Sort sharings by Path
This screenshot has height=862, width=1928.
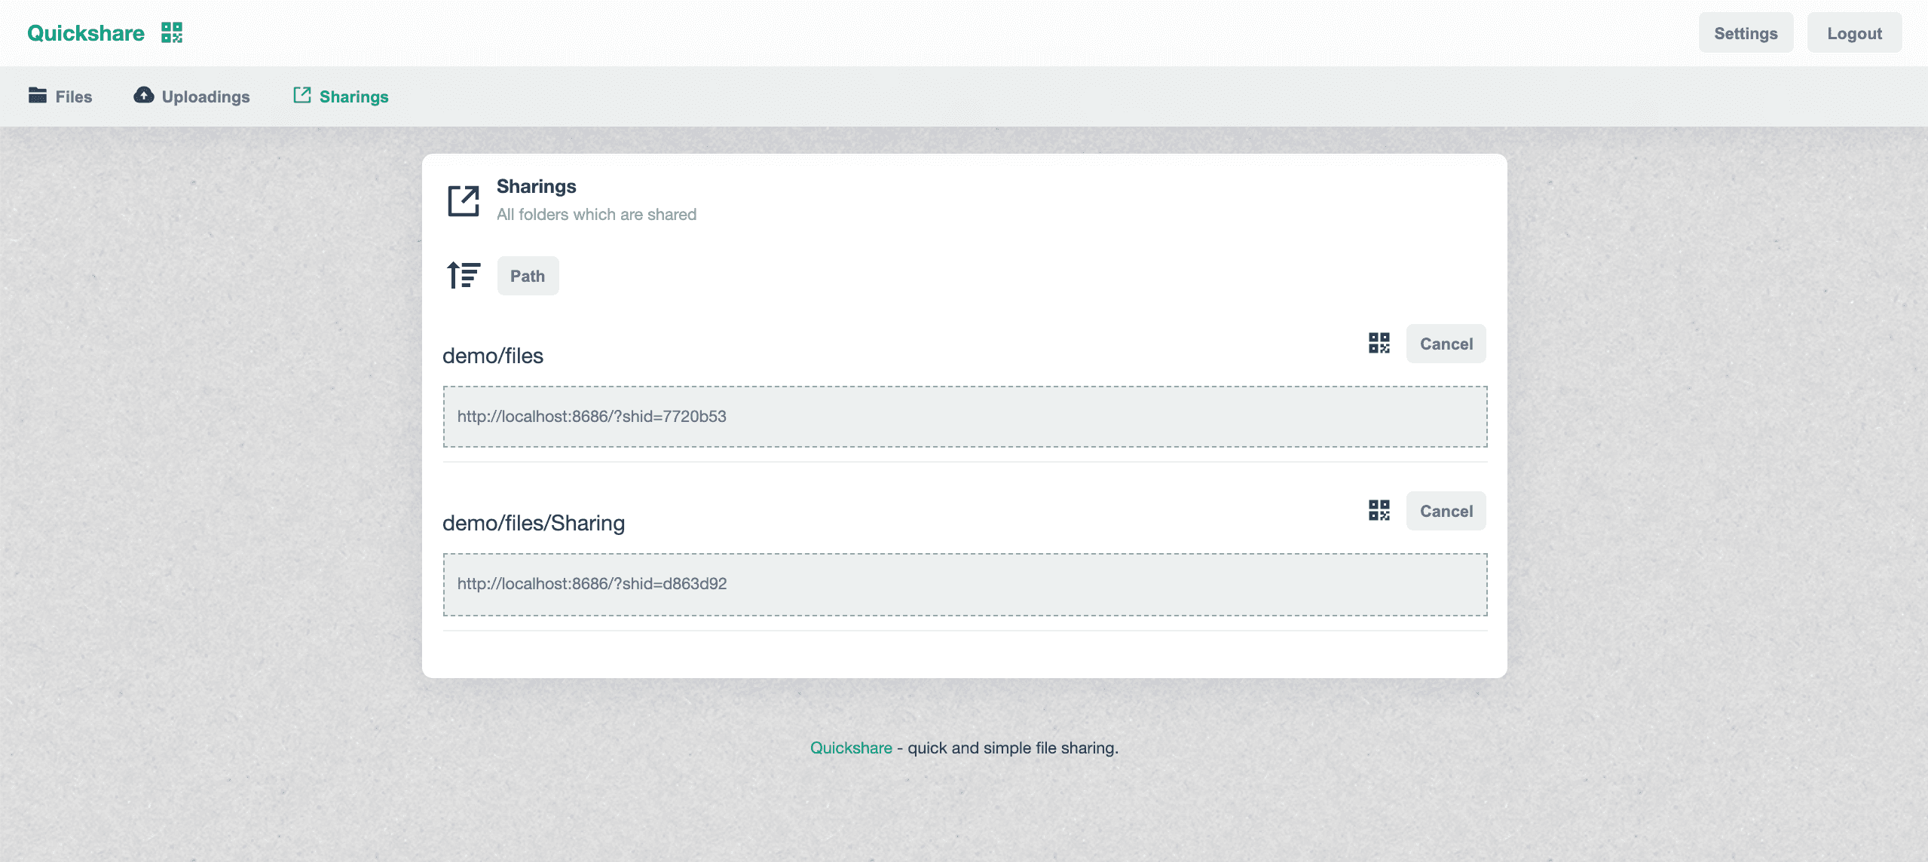click(x=528, y=276)
